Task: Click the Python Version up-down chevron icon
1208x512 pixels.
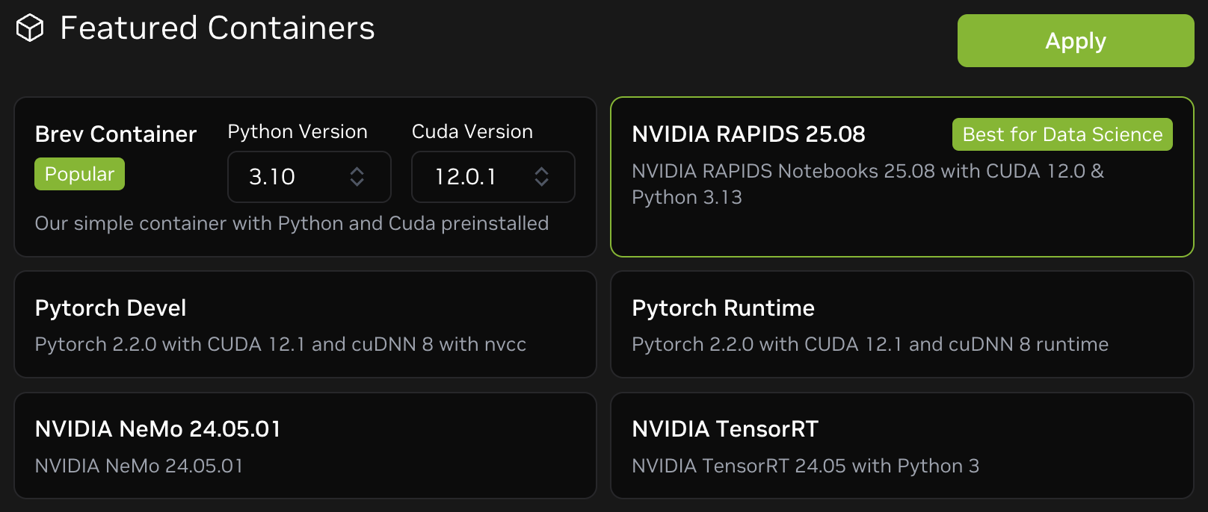Action: [357, 177]
